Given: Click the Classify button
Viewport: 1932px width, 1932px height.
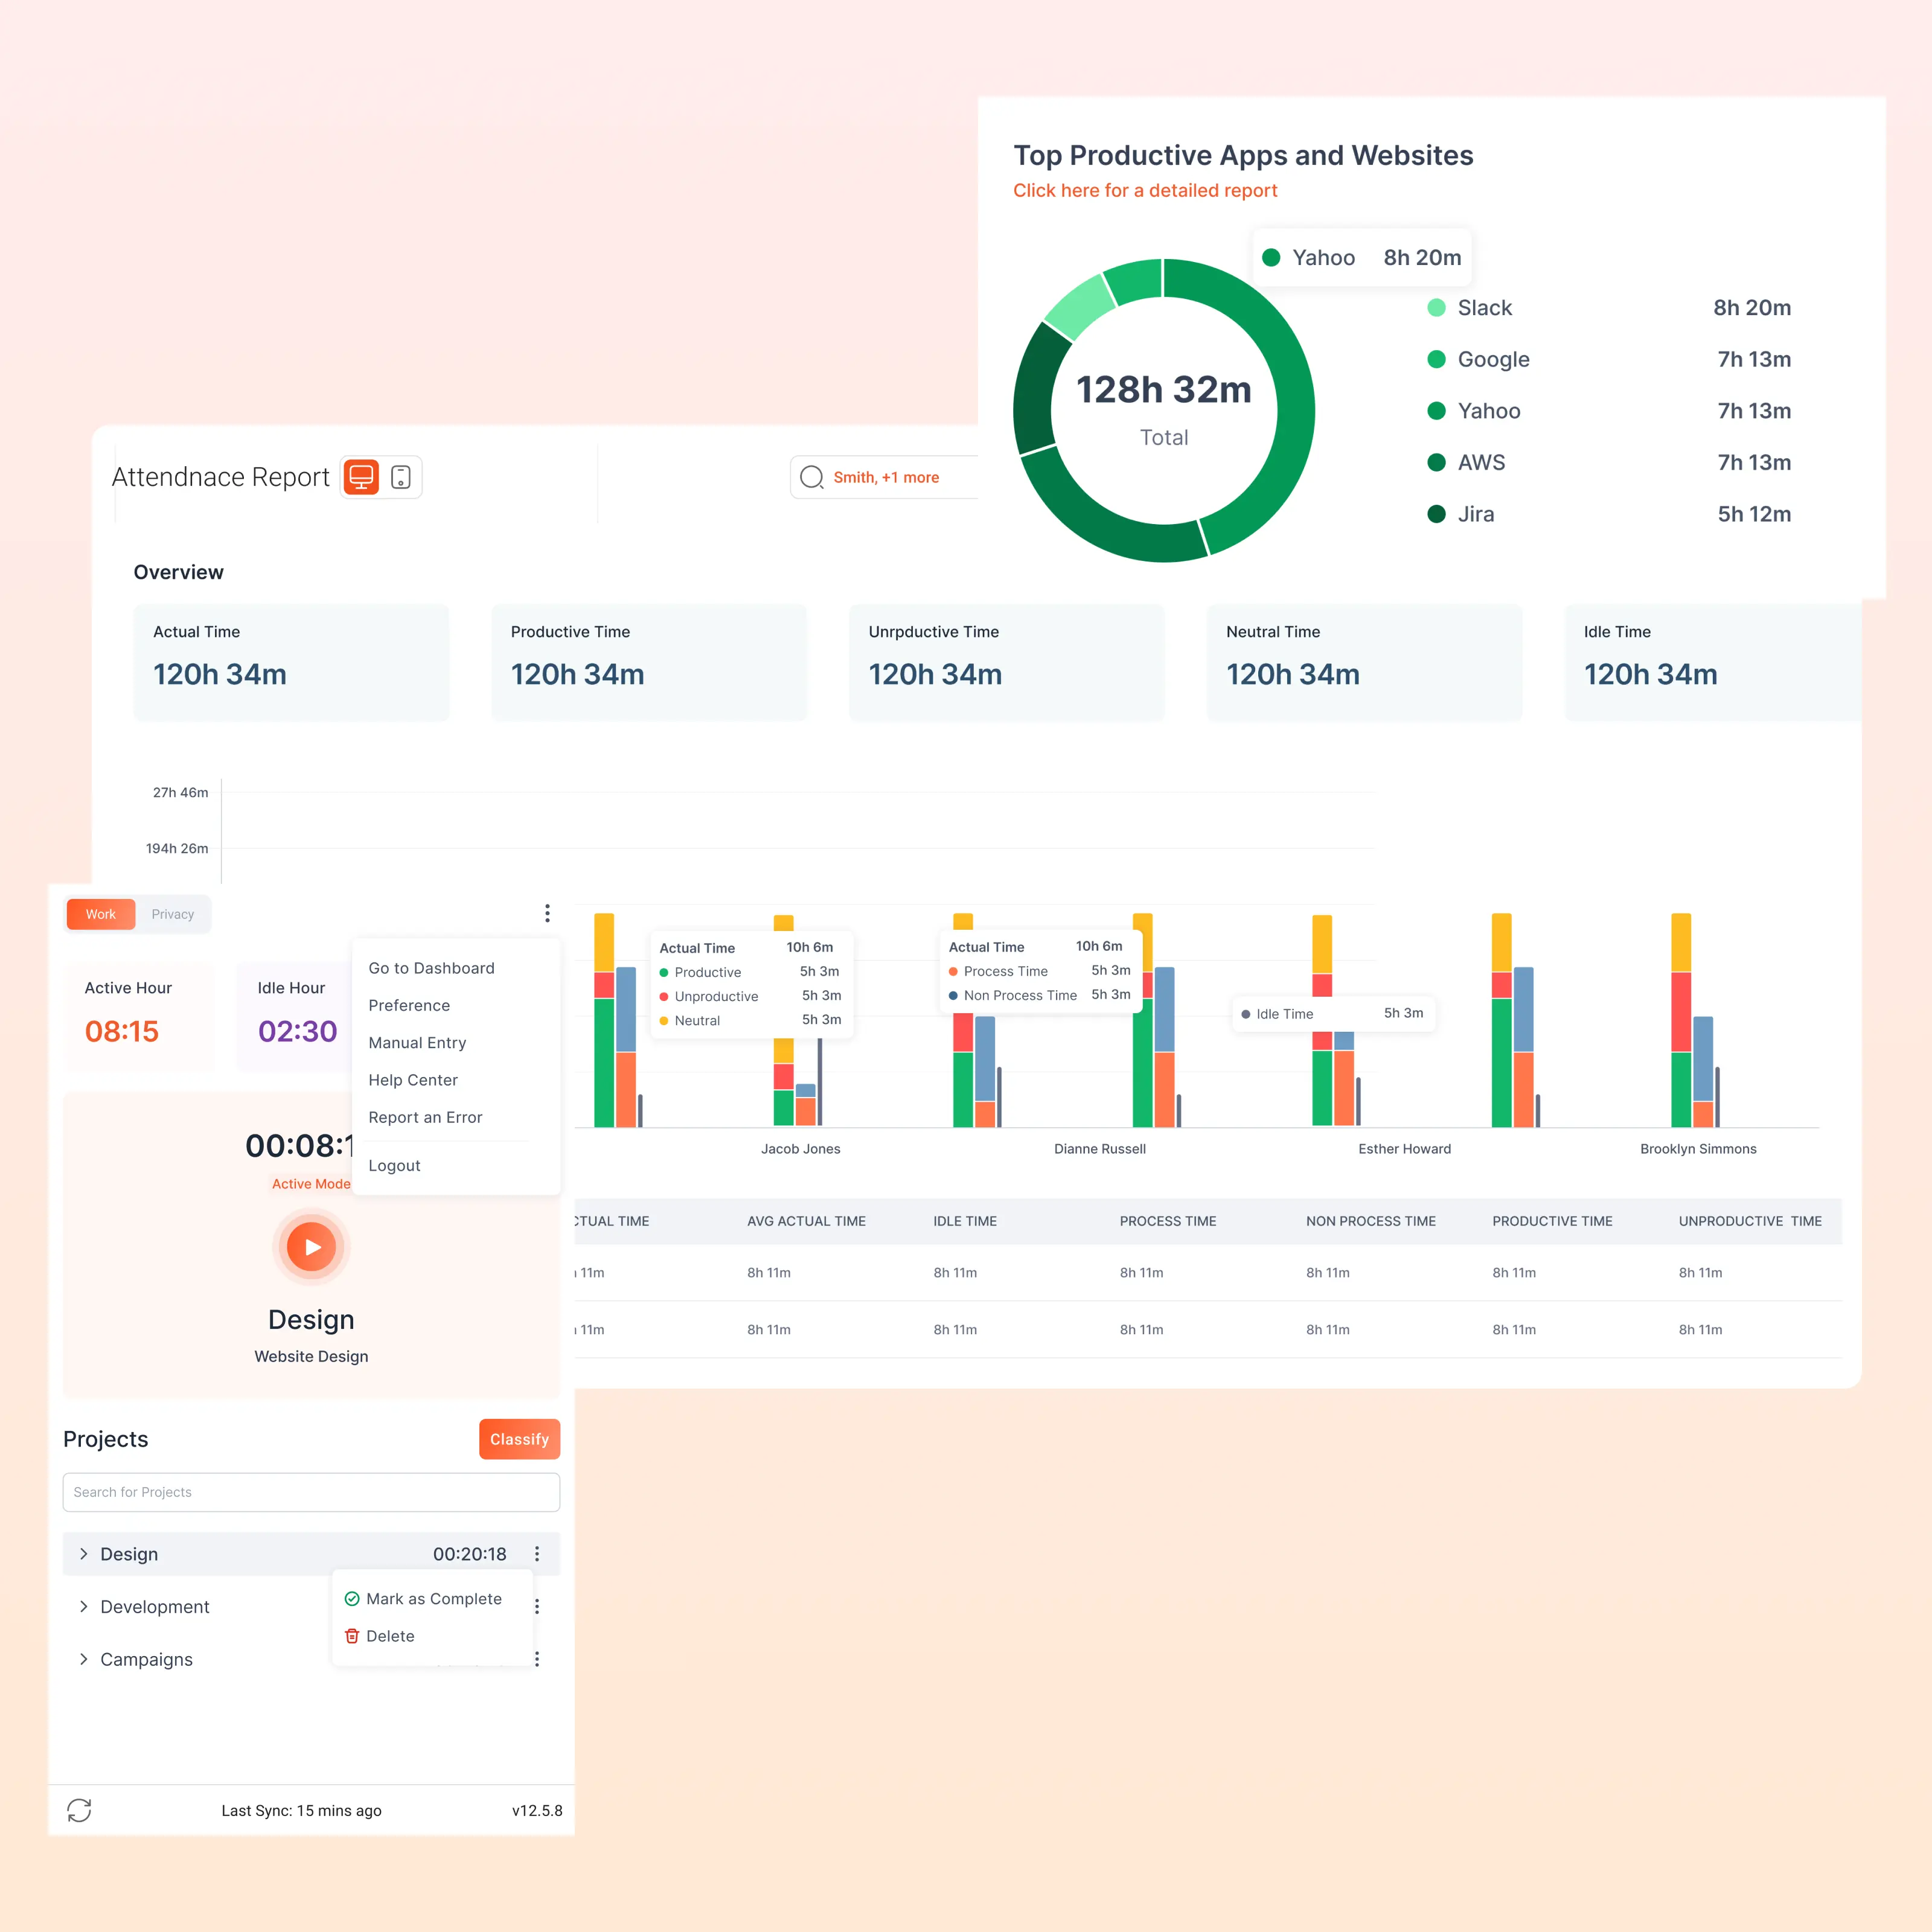Looking at the screenshot, I should [519, 1439].
